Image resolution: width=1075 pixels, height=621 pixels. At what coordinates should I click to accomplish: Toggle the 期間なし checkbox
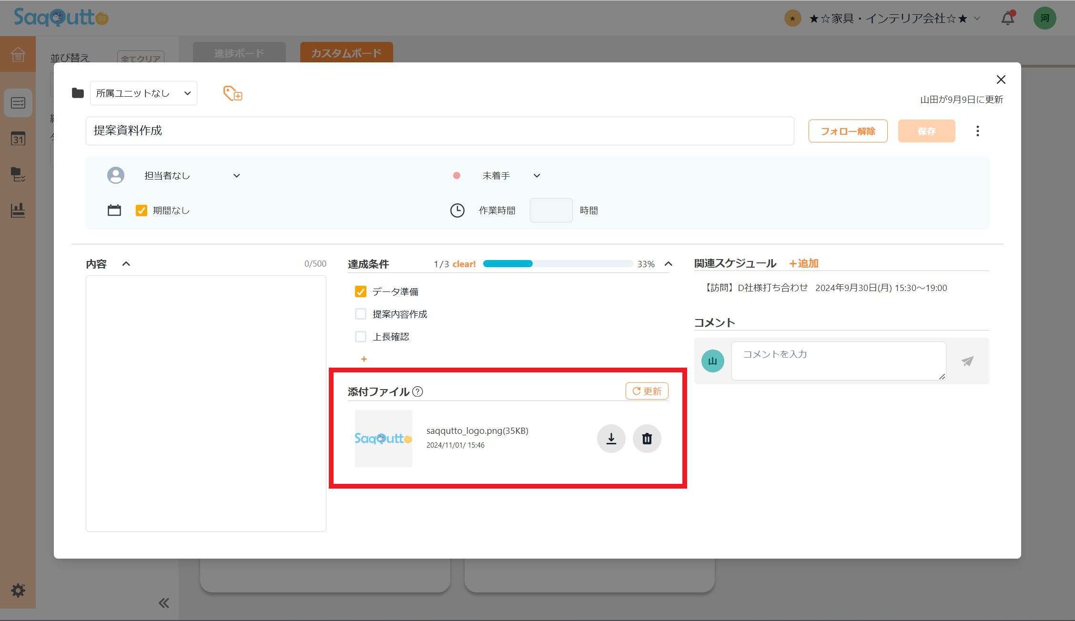point(141,210)
